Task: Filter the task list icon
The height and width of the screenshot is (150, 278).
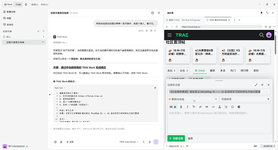Action: coord(44,31)
